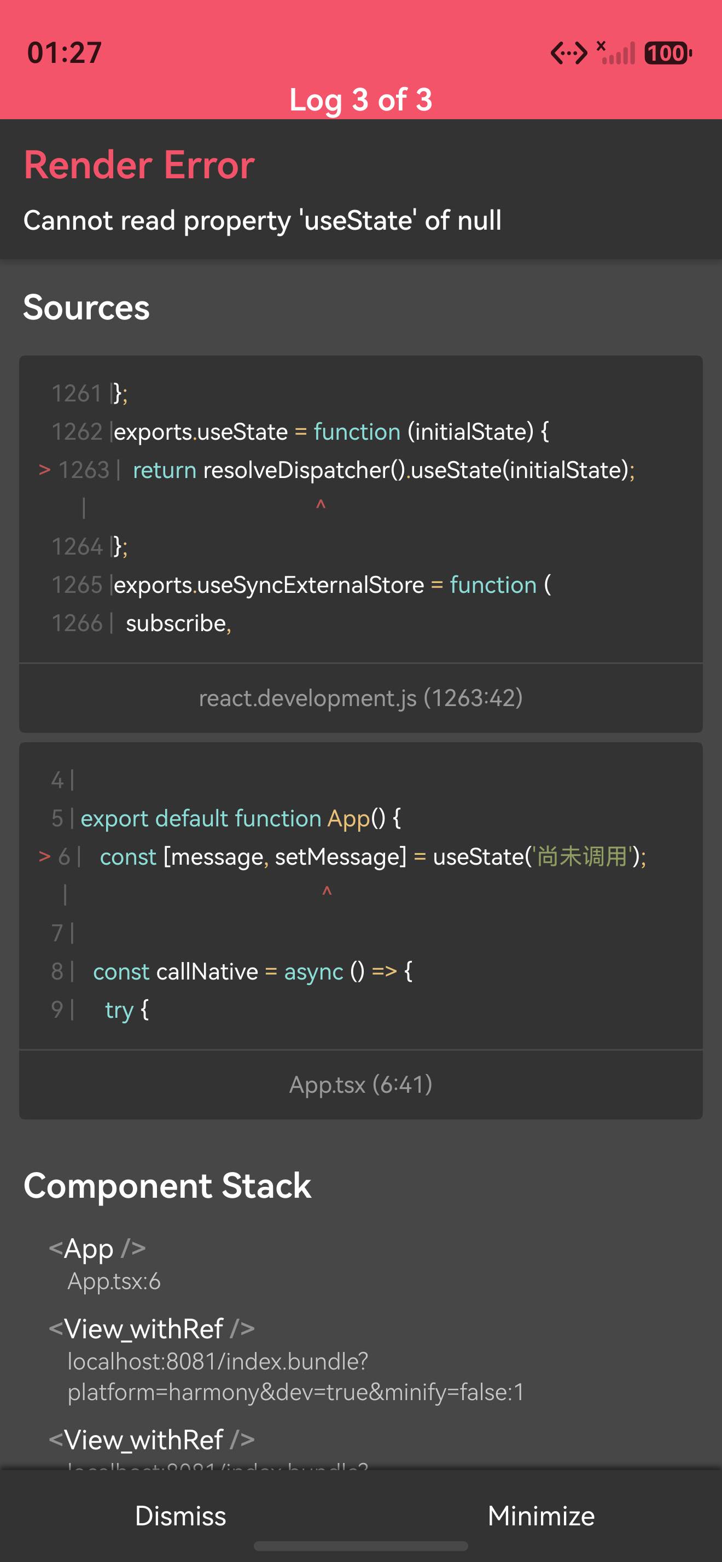
Task: Tap the Log 3 of 3 header
Action: click(x=360, y=100)
